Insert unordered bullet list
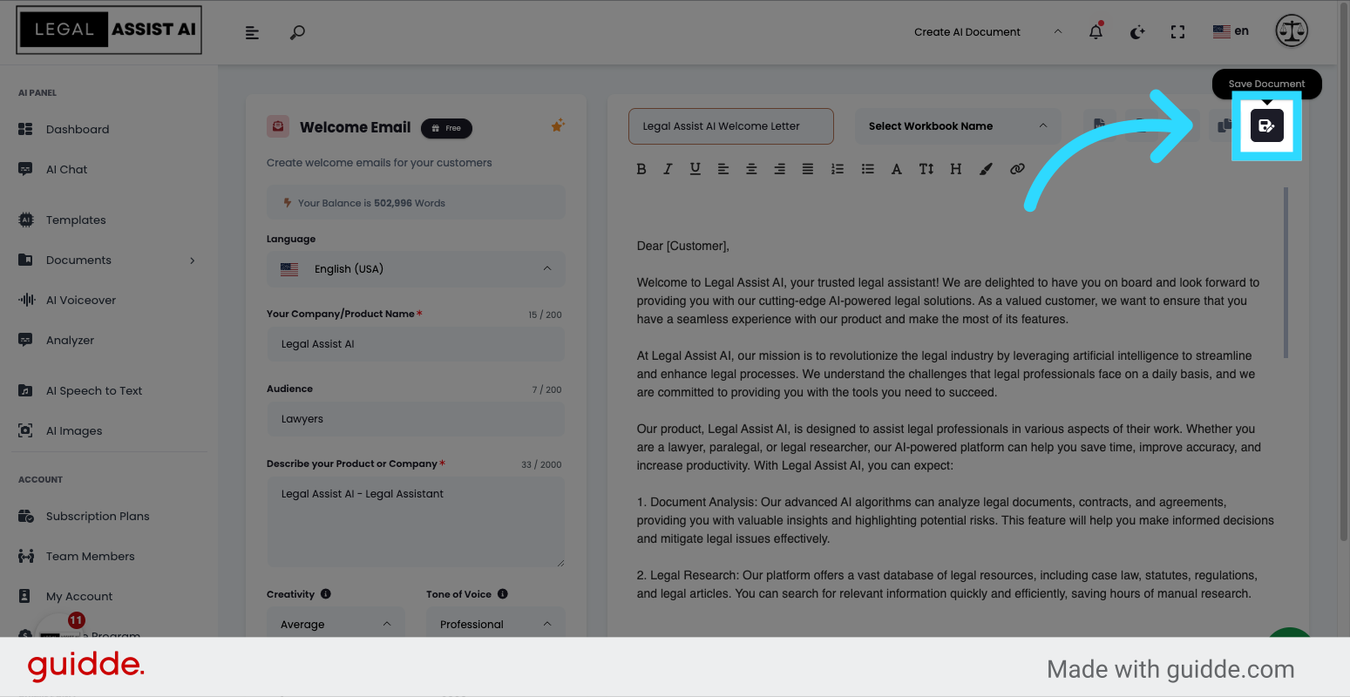This screenshot has height=697, width=1350. click(x=867, y=169)
